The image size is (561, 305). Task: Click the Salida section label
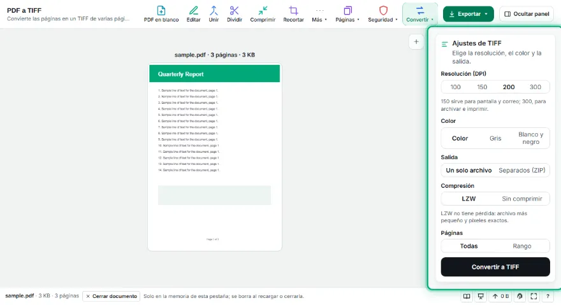449,157
